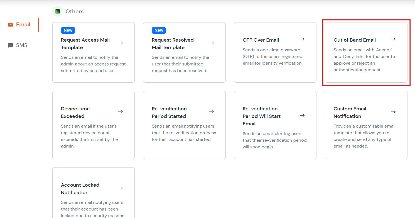Click the New badge on Request Resolved Mail Template
Image resolution: width=415 pixels, height=218 pixels.
point(159,30)
